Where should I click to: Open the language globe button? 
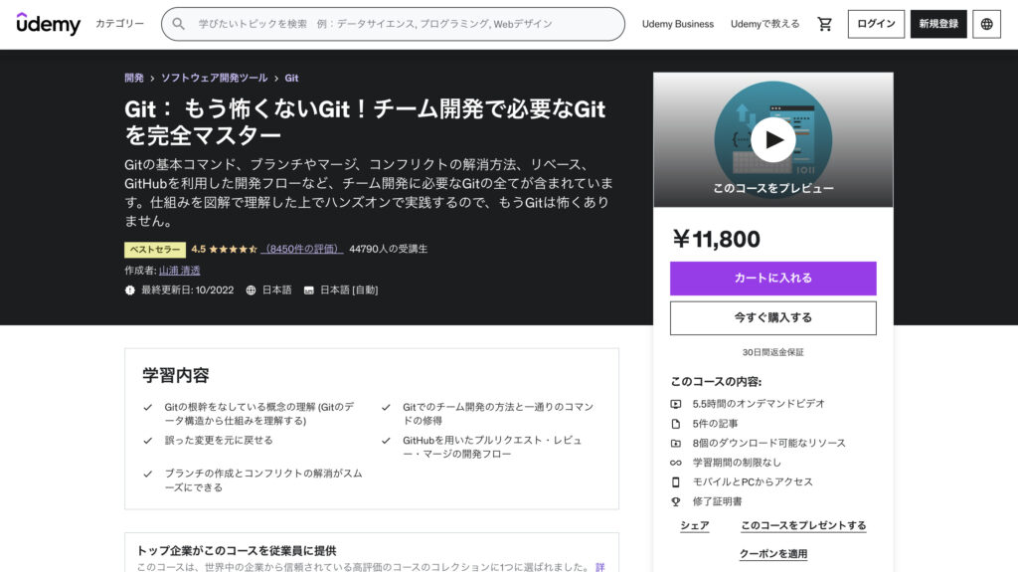[986, 24]
